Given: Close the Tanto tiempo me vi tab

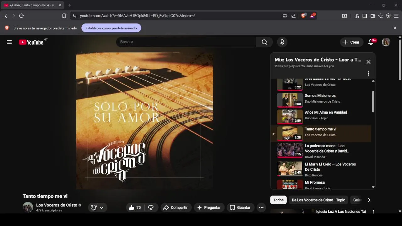Looking at the screenshot, I should point(60,5).
